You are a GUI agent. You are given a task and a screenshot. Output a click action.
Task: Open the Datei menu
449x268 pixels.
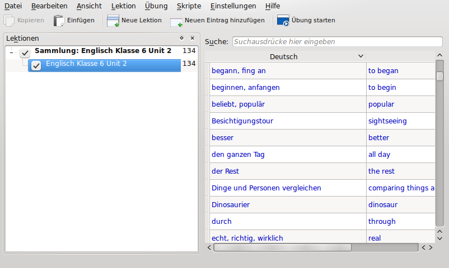13,6
